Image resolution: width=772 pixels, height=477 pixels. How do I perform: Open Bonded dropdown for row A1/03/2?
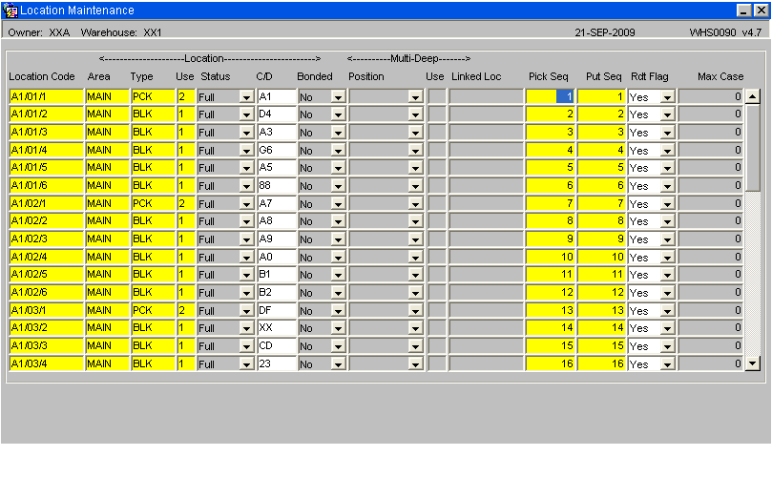tap(338, 328)
